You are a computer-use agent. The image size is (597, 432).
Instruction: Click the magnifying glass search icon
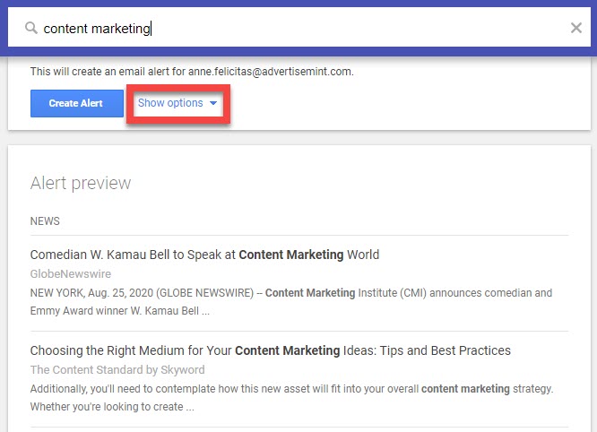[x=30, y=28]
